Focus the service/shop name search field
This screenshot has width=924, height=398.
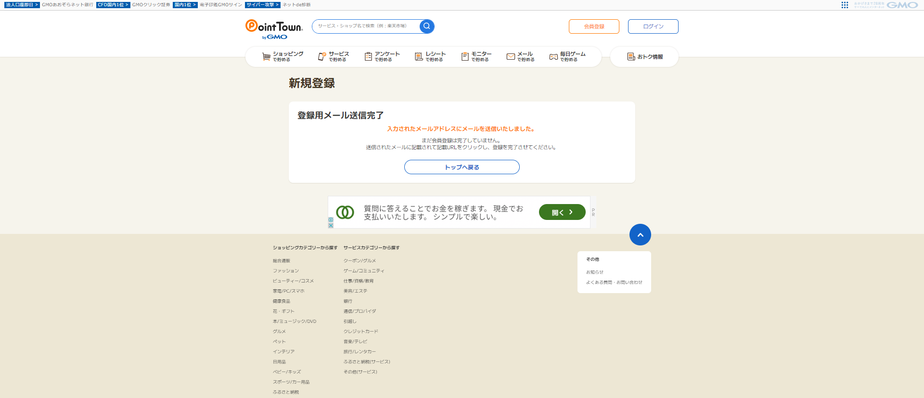[x=366, y=26]
